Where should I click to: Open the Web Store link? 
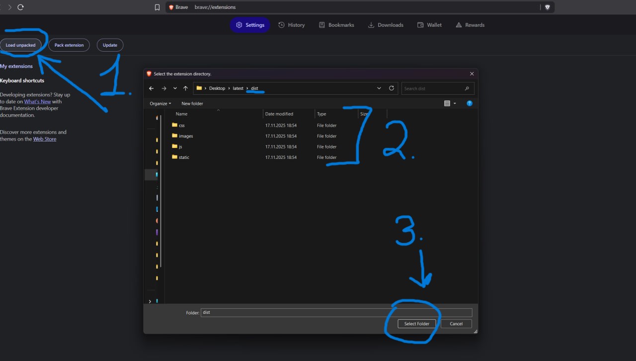pos(45,139)
